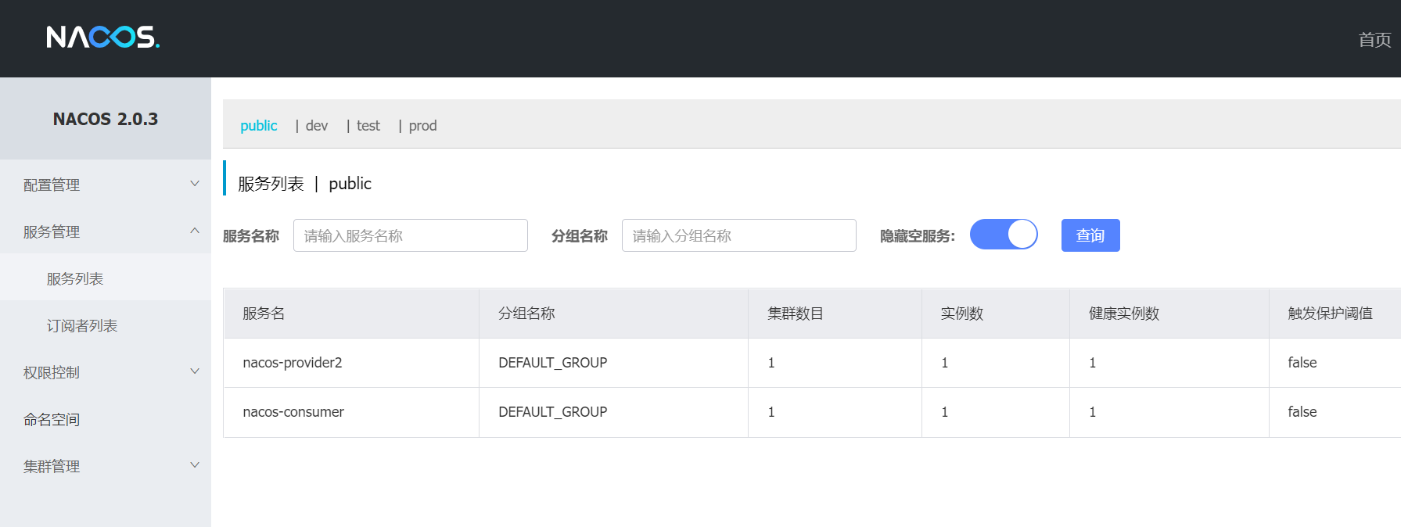Switch to the test namespace tab
This screenshot has height=527, width=1401.
tap(368, 126)
